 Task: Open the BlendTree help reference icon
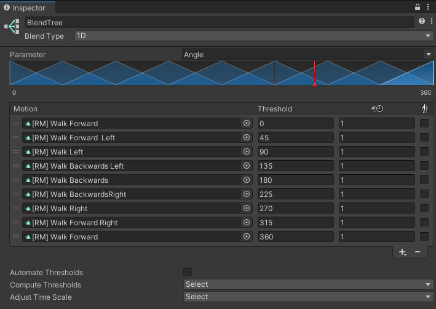[x=421, y=21]
